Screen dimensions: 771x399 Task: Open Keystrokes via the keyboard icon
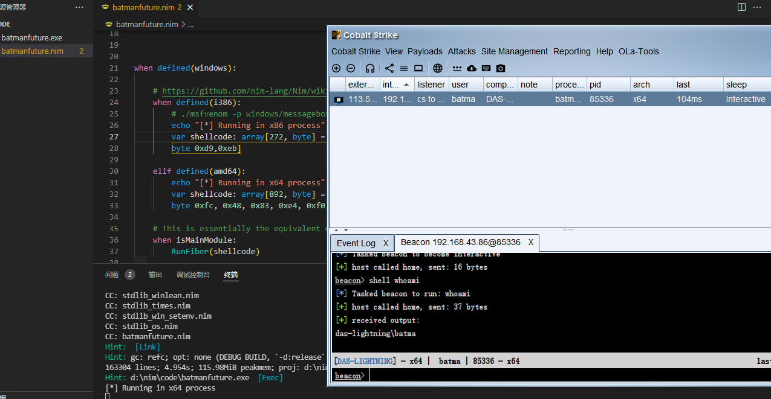click(x=486, y=68)
